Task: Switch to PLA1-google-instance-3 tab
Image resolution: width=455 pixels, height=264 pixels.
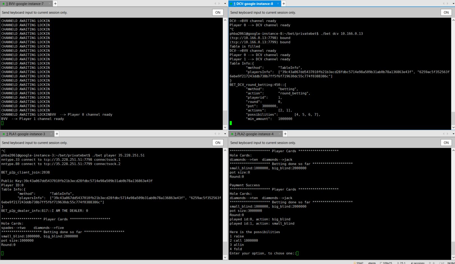Action: point(27,134)
